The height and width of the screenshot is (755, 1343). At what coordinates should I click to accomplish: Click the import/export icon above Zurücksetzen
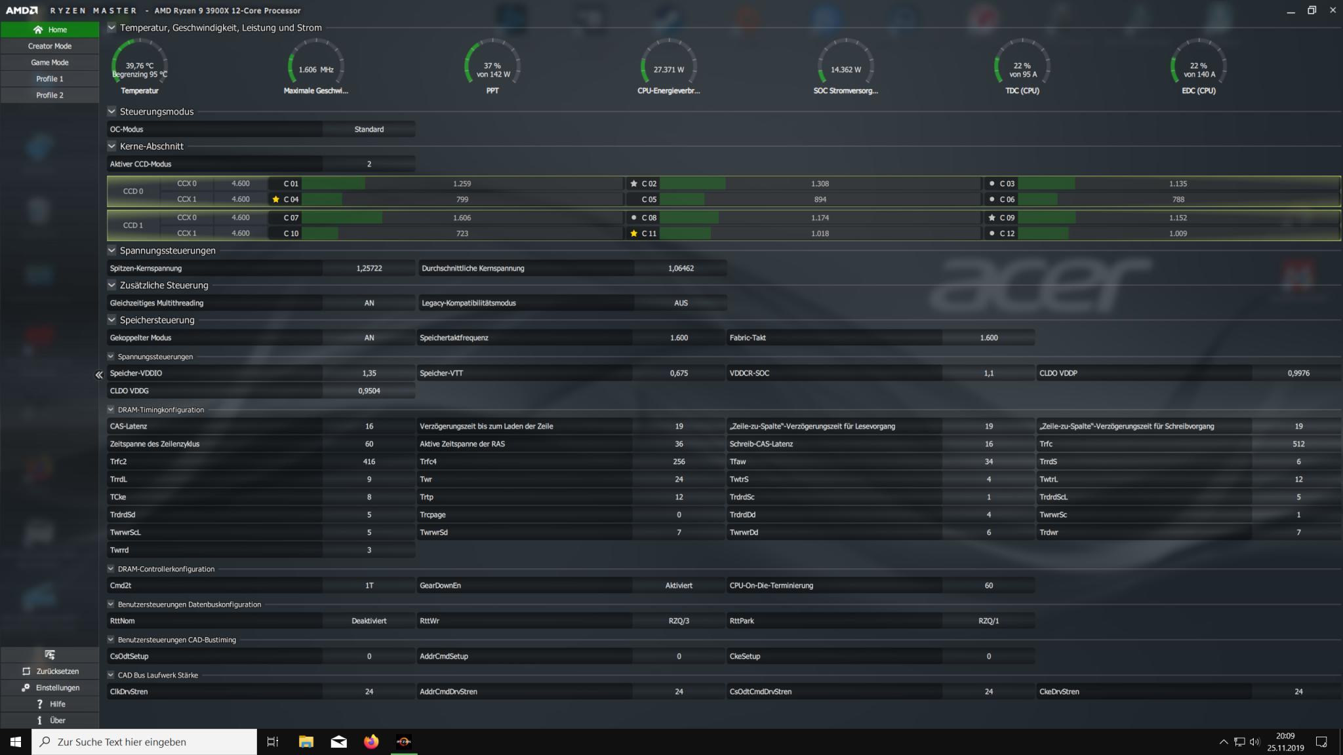click(x=50, y=655)
